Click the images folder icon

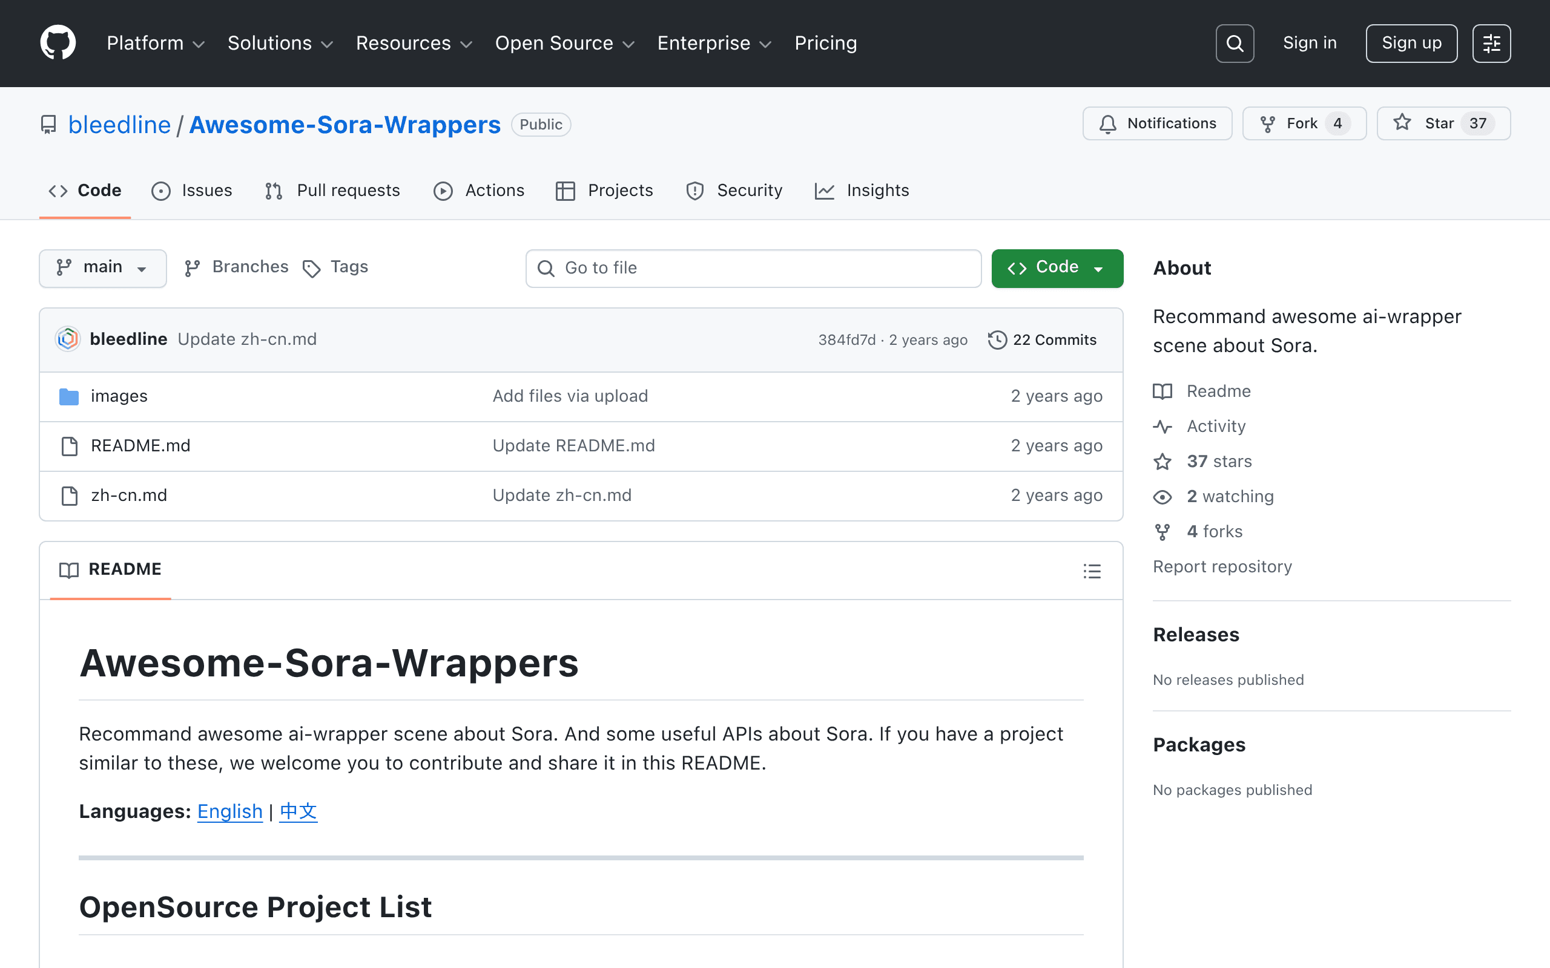click(x=68, y=396)
